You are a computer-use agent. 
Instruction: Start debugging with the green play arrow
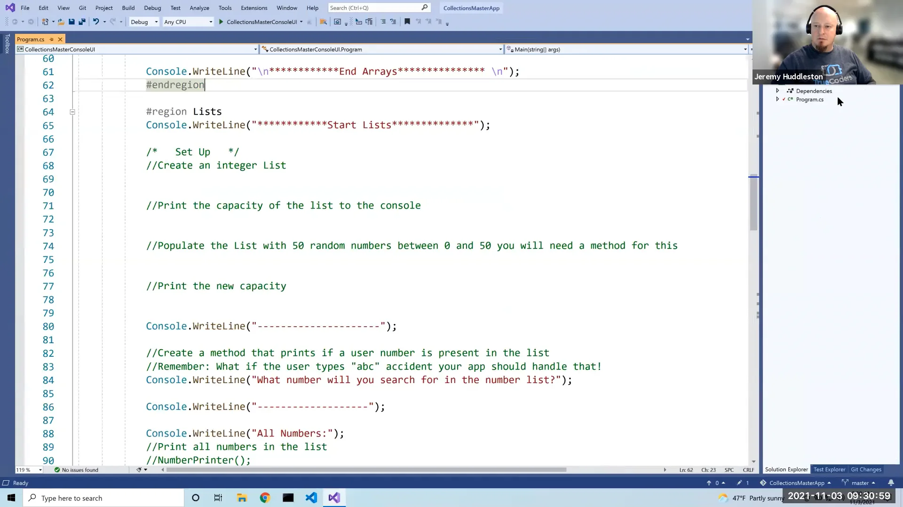pyautogui.click(x=221, y=22)
